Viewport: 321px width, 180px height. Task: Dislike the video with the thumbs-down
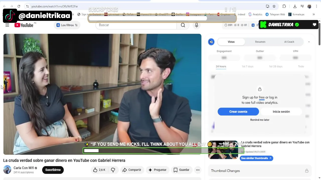[113, 170]
